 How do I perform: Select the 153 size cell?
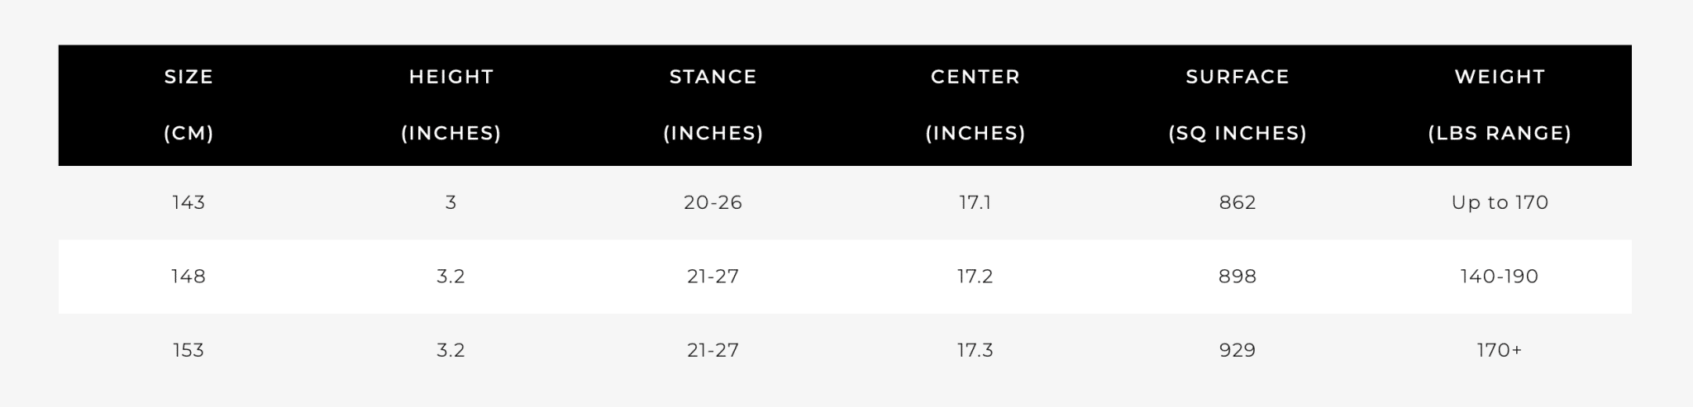point(188,350)
